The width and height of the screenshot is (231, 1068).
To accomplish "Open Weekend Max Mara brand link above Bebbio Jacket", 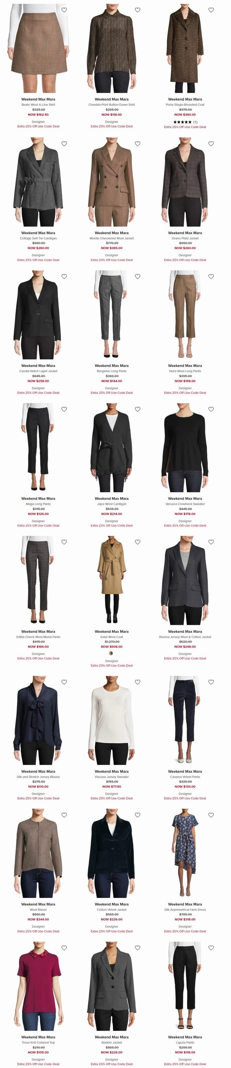I will point(112,1037).
